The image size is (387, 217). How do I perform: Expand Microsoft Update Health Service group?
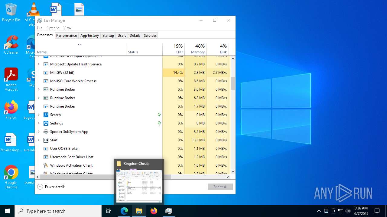38,64
